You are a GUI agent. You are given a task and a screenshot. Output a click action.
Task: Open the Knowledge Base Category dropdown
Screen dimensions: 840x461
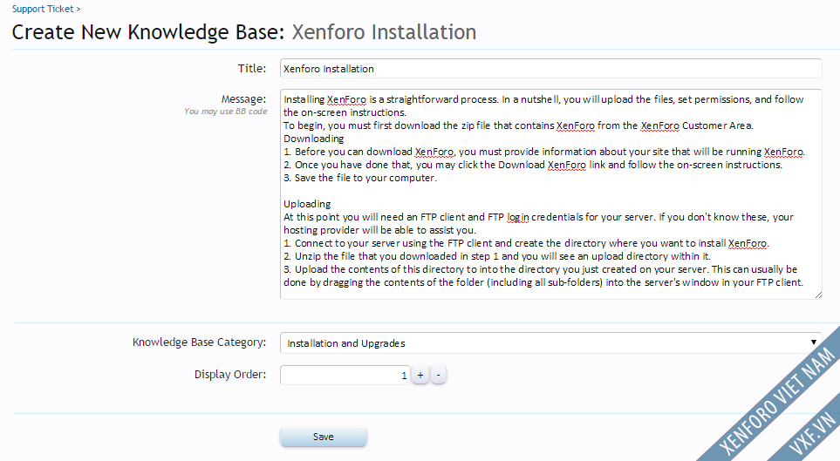[x=550, y=343]
